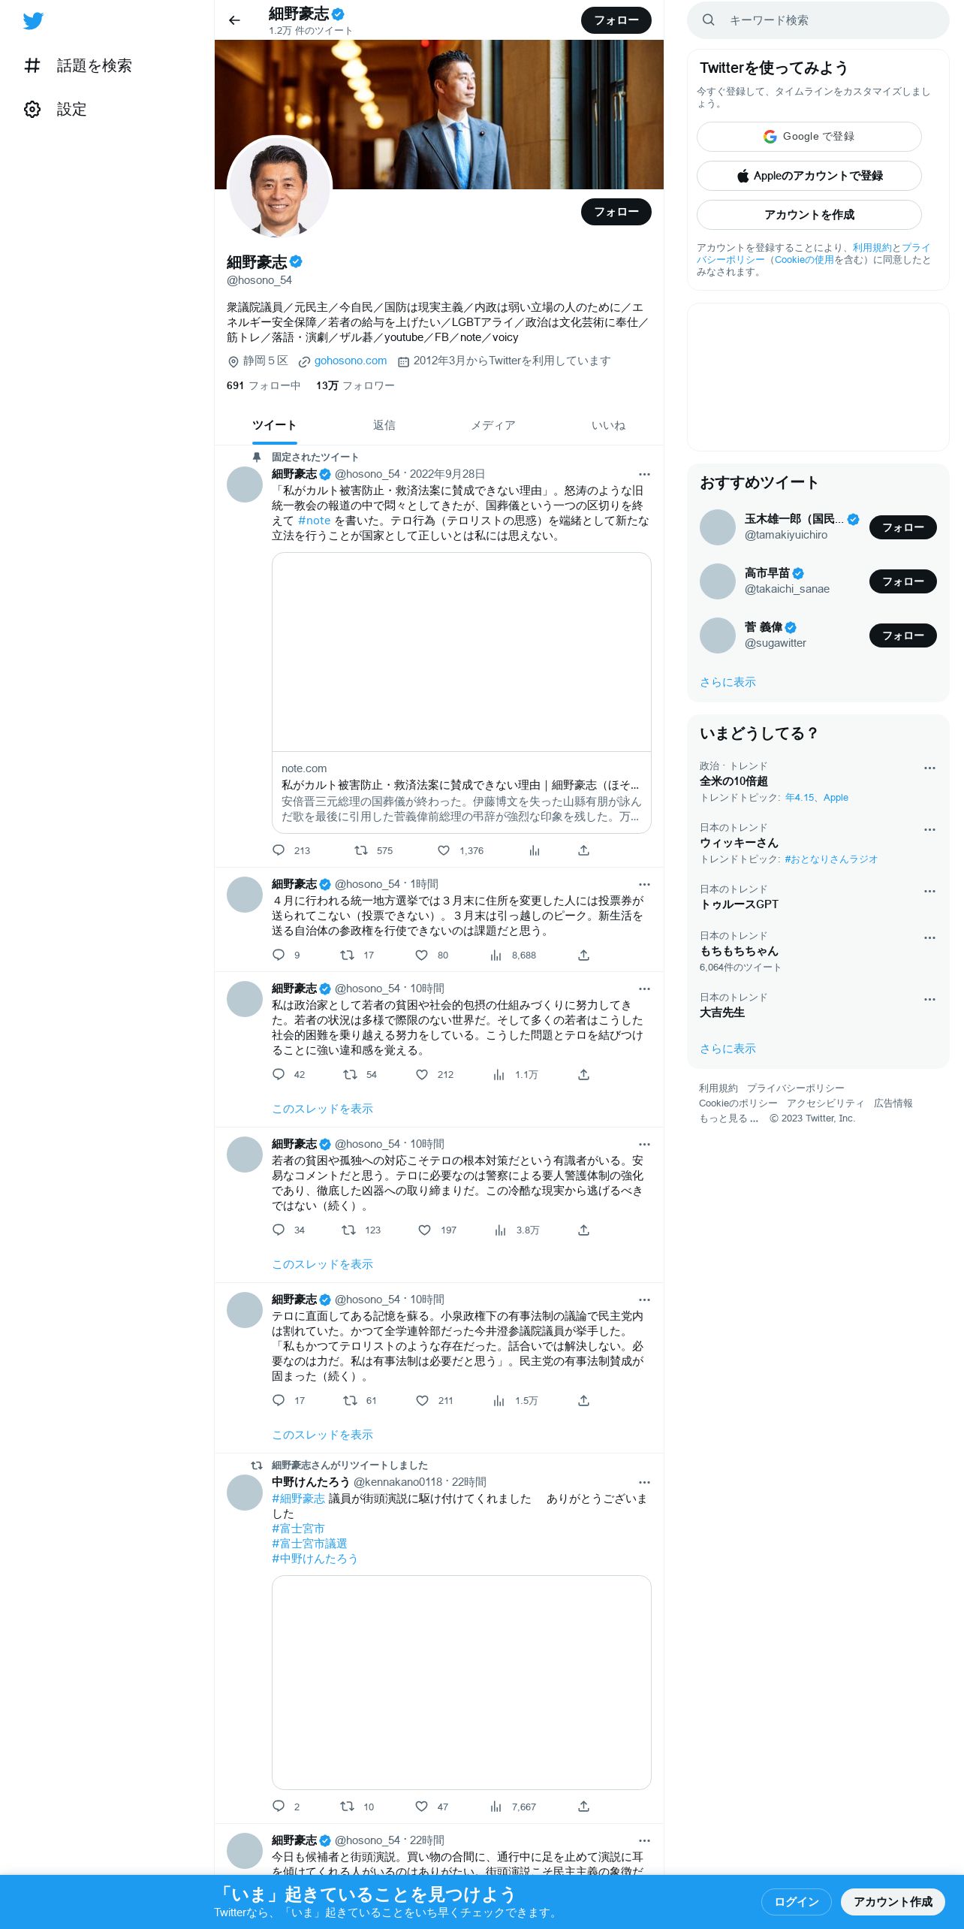Show thread under tweet with 211 likes
Screen dimensions: 964x1929
coord(322,1435)
